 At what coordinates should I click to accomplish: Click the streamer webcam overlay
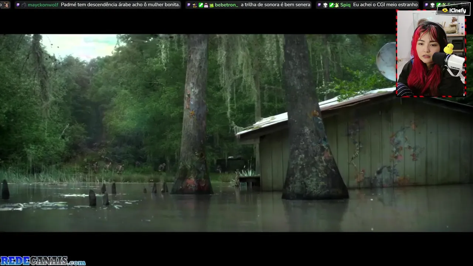[431, 53]
